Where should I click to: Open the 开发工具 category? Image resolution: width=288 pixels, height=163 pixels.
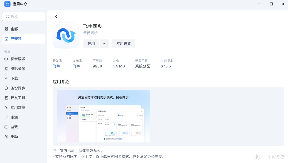(24, 98)
